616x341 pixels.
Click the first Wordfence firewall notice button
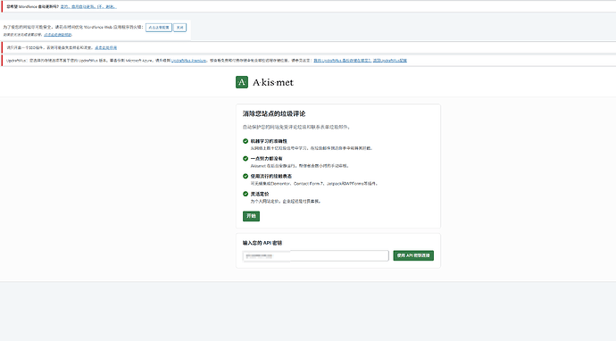(x=159, y=28)
